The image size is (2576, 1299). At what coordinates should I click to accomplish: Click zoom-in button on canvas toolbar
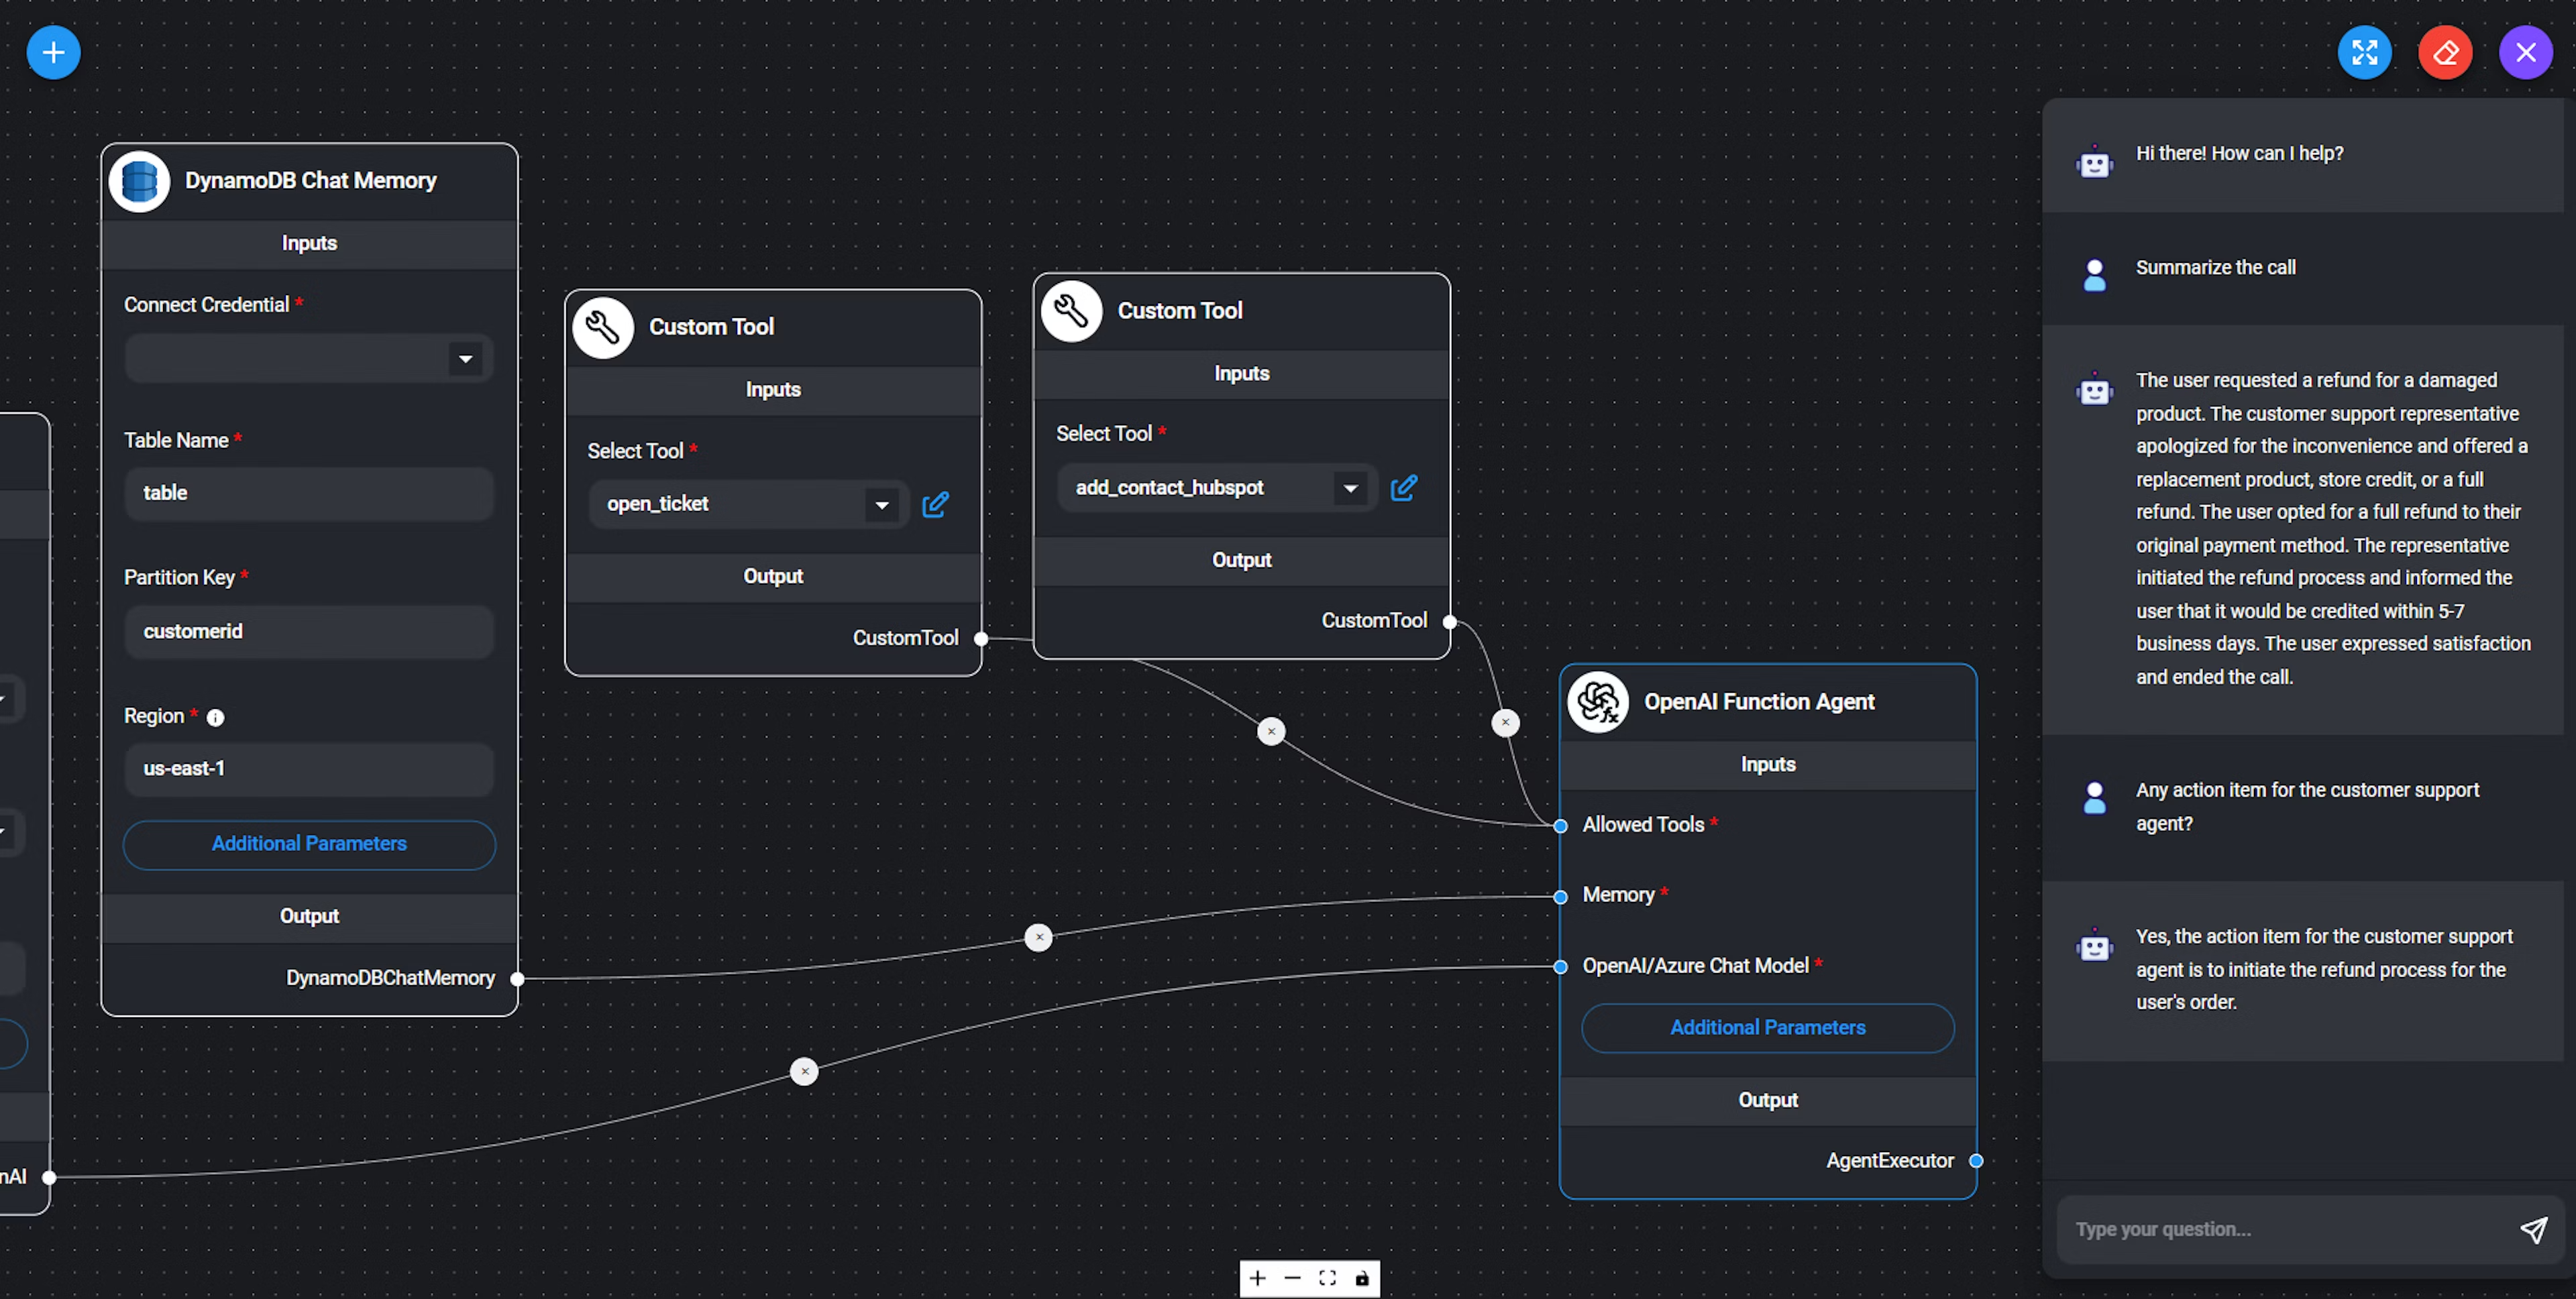tap(1257, 1278)
